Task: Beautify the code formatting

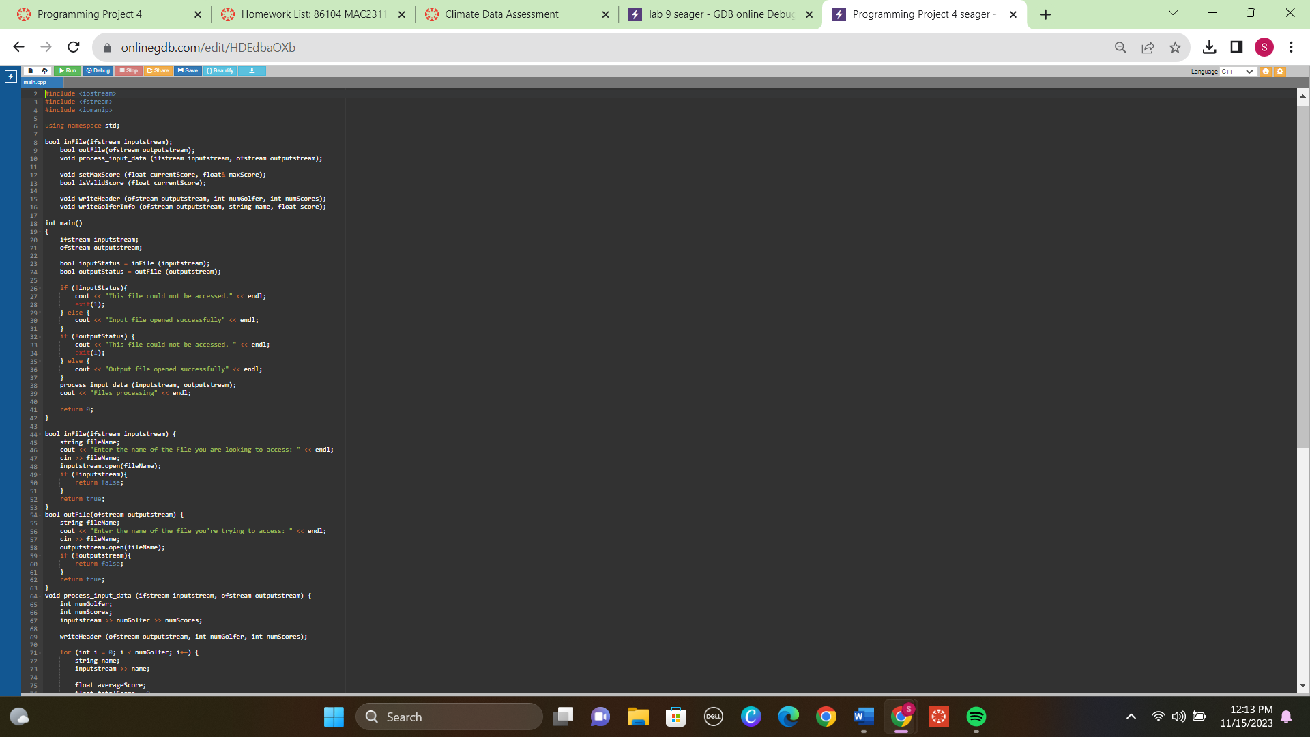Action: tap(220, 71)
